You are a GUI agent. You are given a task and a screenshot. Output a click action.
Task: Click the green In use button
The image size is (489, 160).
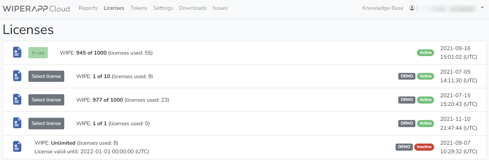(38, 53)
